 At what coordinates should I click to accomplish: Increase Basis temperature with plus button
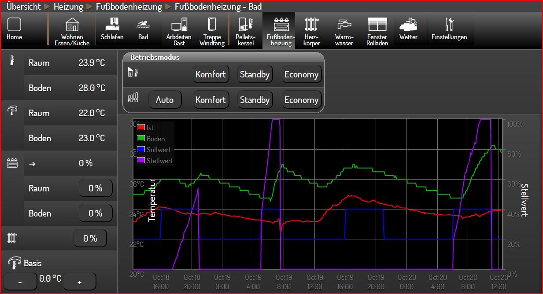click(79, 281)
